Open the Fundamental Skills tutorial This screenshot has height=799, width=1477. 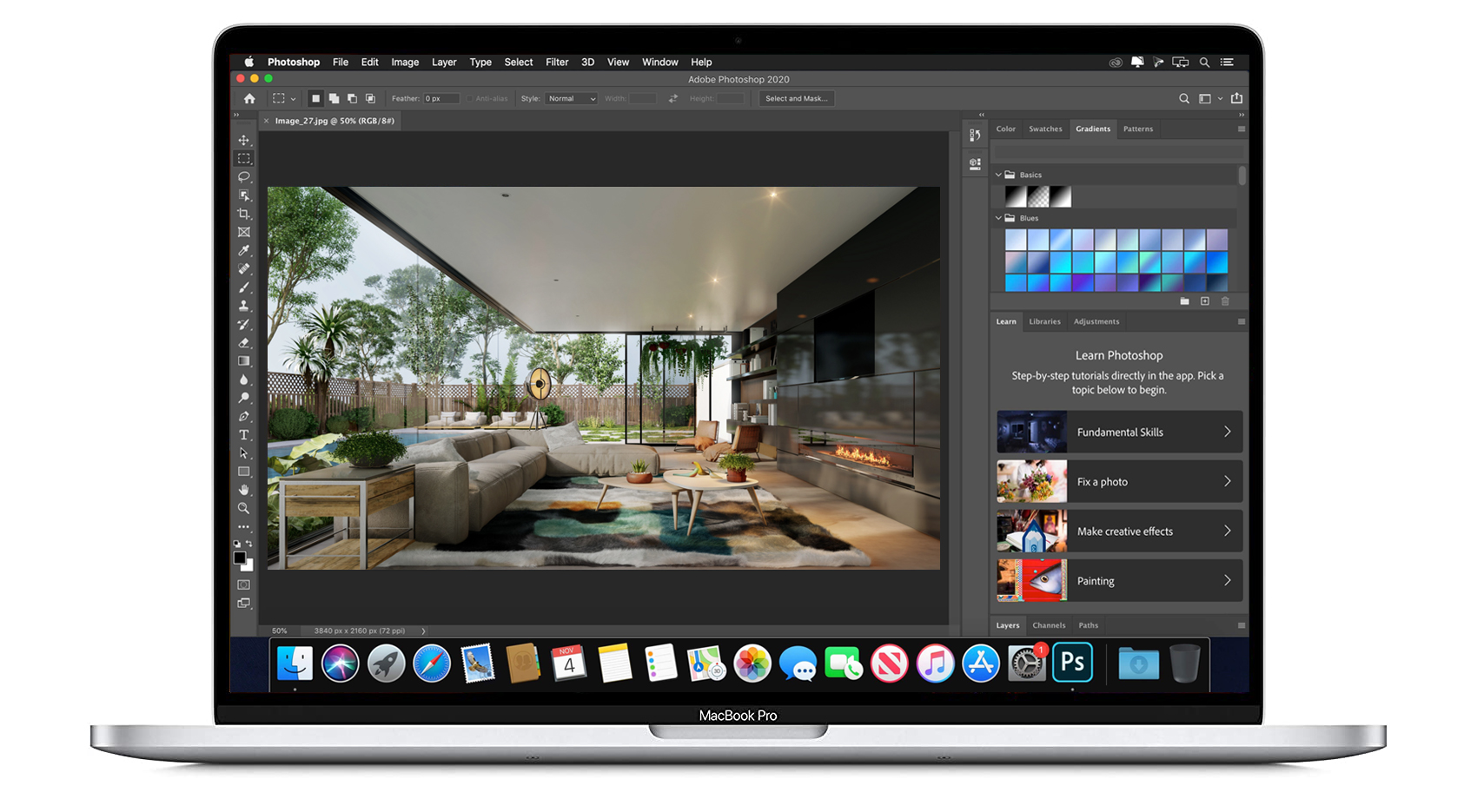[x=1119, y=433]
